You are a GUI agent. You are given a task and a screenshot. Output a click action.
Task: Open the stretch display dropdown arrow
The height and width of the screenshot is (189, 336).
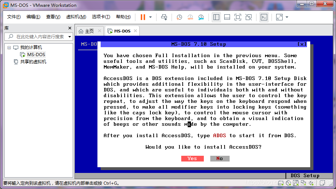pyautogui.click(x=287, y=17)
